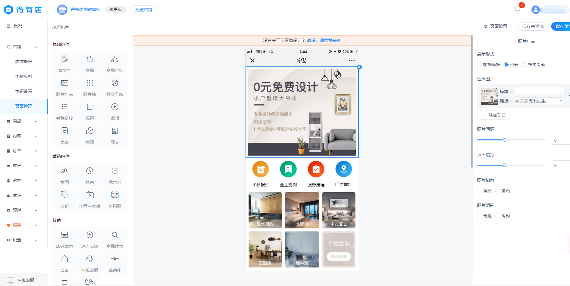The width and height of the screenshot is (570, 286).
Task: Open 页面设置 page settings
Action: [496, 26]
